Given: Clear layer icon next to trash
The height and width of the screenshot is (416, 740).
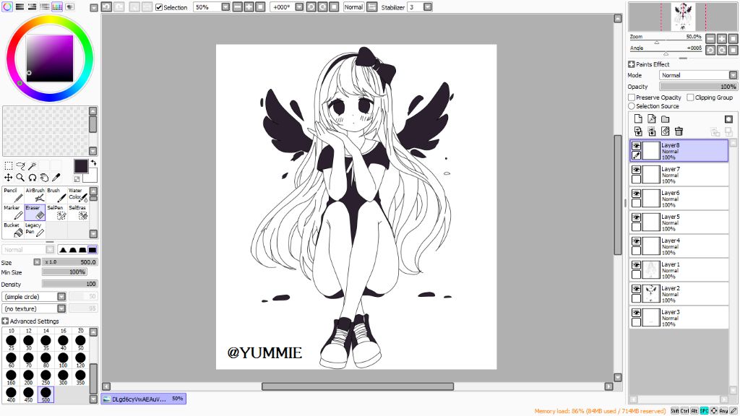Looking at the screenshot, I should [666, 131].
